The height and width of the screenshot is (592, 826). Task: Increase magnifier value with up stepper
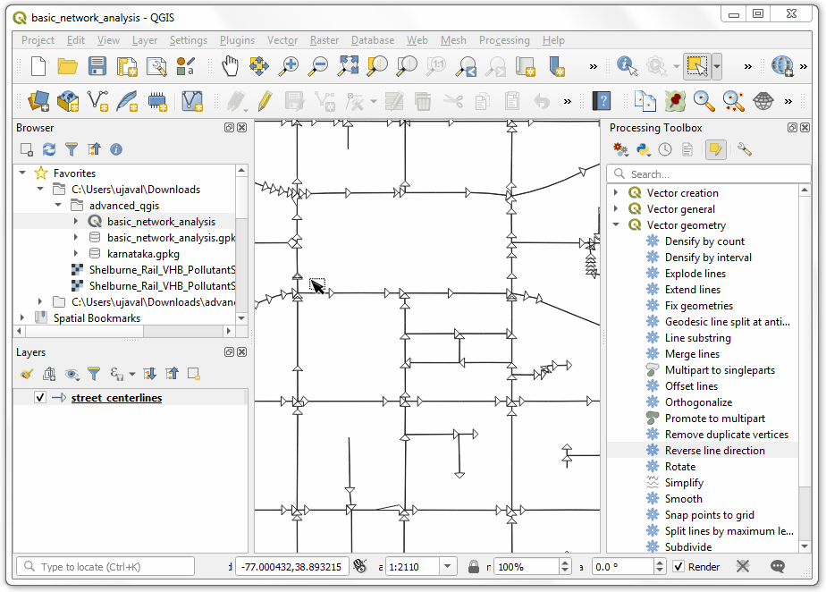coord(565,563)
